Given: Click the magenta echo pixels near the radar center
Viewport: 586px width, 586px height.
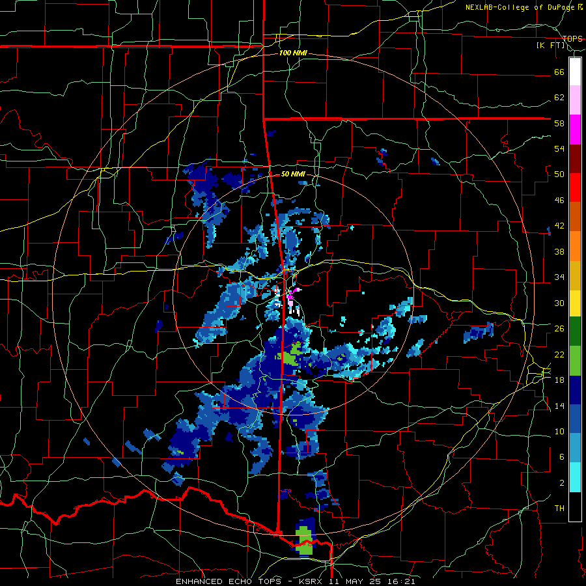Looking at the screenshot, I should coord(290,296).
